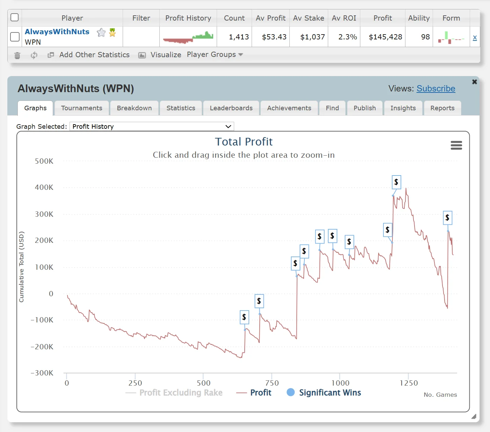Refresh the player statistics
This screenshot has width=490, height=432.
point(34,55)
